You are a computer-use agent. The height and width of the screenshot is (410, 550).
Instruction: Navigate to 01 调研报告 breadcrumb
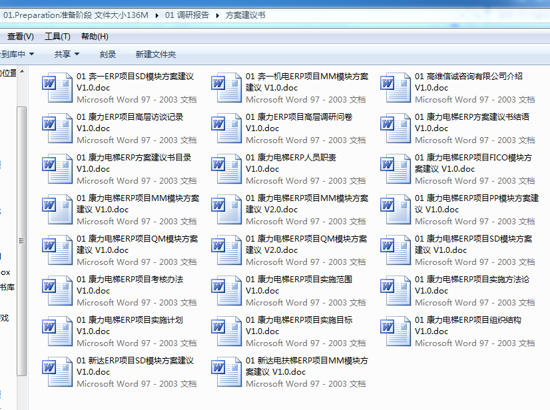point(187,15)
